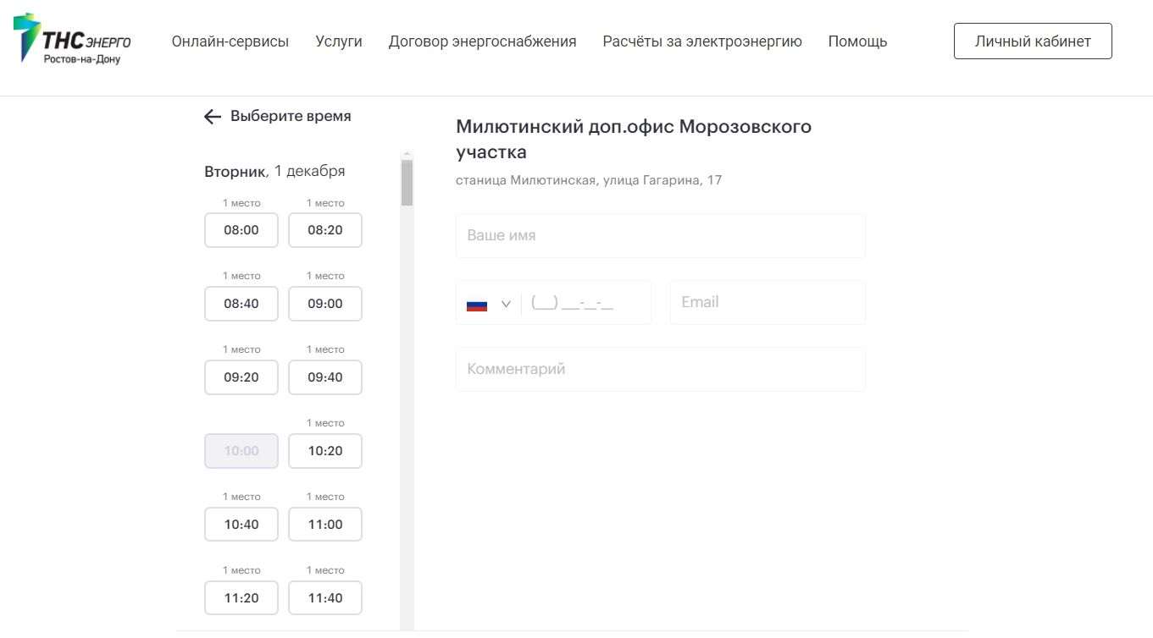The width and height of the screenshot is (1153, 638).
Task: Click the Личный кабинет button
Action: (x=1033, y=41)
